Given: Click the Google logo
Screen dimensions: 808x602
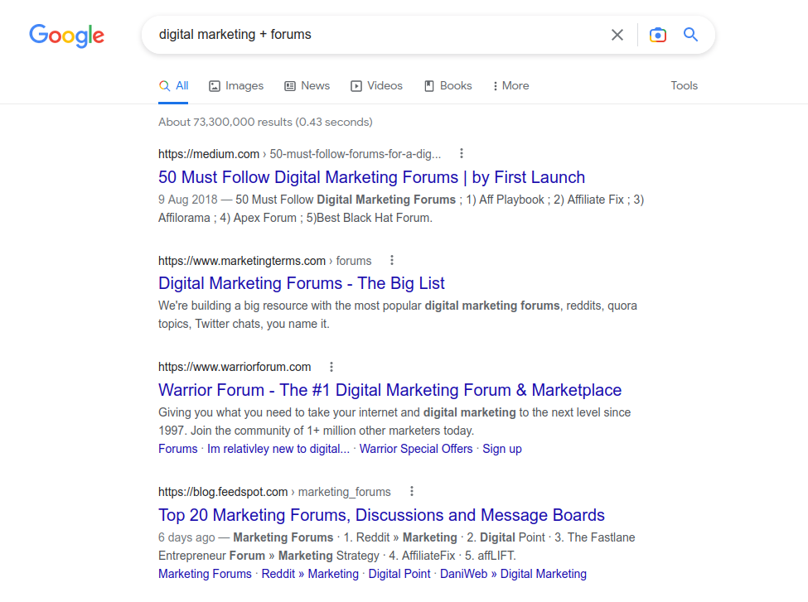Looking at the screenshot, I should click(66, 35).
